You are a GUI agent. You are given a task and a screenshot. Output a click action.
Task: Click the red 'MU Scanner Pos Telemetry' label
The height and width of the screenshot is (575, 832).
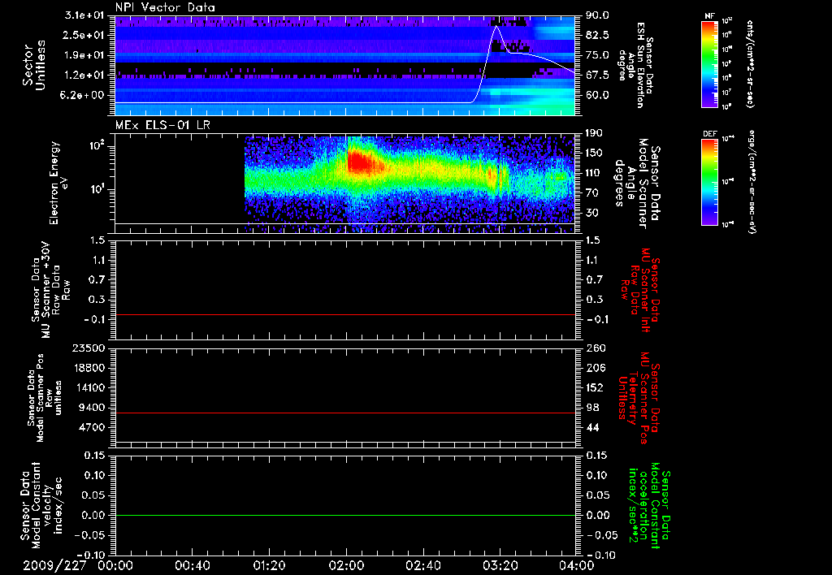(639, 398)
